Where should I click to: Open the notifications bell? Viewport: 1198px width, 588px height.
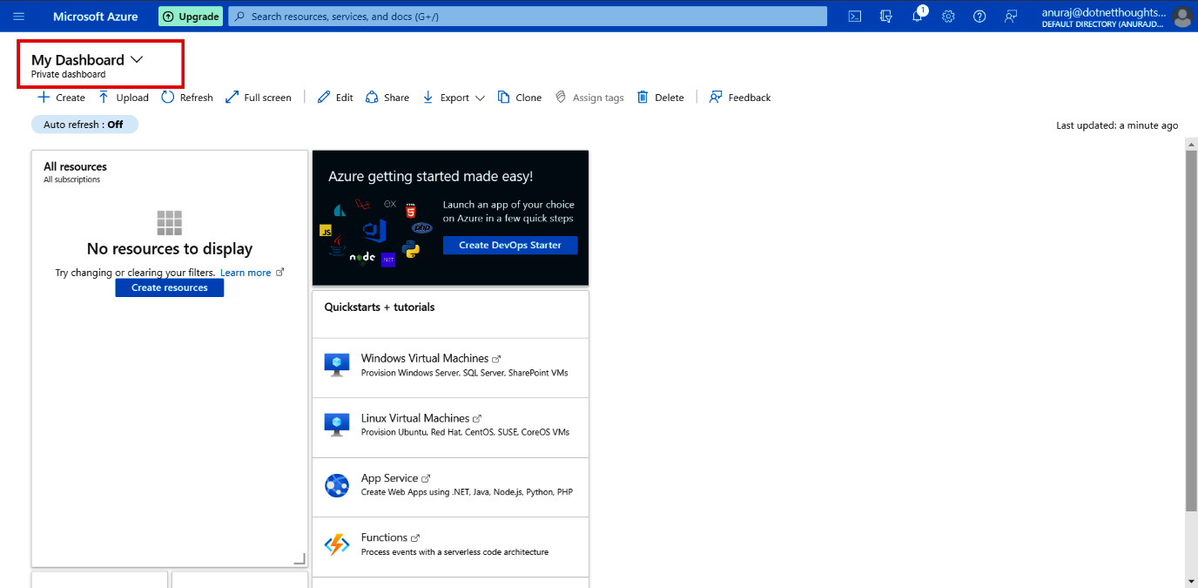918,17
